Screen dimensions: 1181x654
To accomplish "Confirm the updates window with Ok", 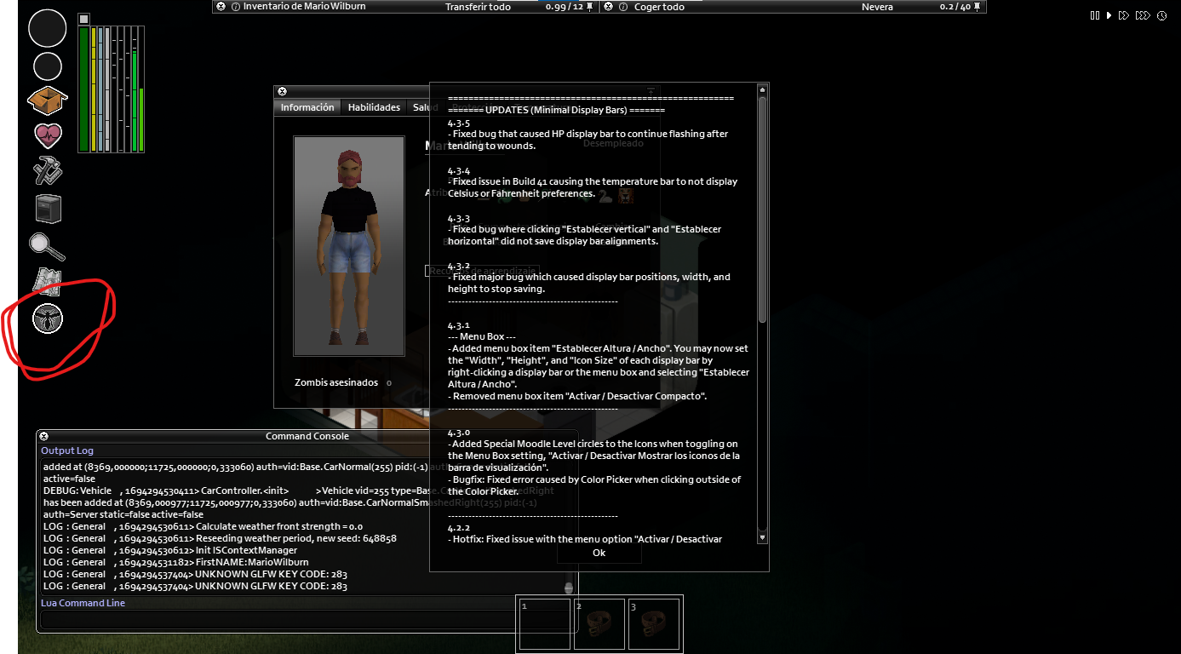I will [599, 553].
